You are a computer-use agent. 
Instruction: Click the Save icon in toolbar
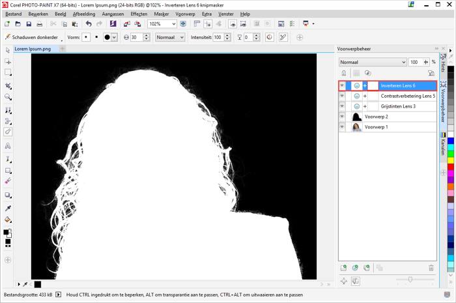pyautogui.click(x=29, y=24)
